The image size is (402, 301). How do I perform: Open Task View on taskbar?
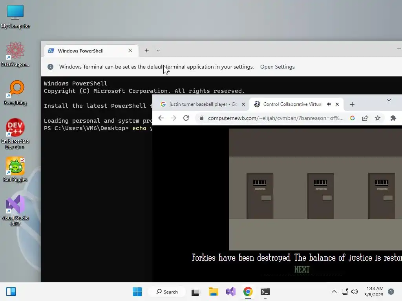point(196,292)
